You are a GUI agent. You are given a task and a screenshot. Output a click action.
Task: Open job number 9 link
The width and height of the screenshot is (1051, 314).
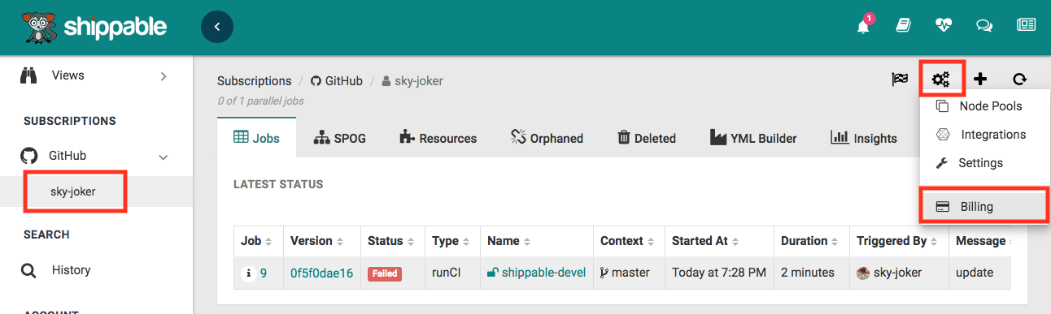click(x=264, y=273)
